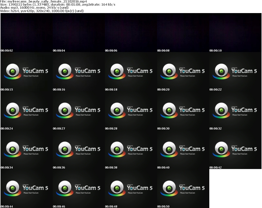Pick the webcam icon in the 00:00:30 frame
Viewport: 262px width, 208px height.
point(169,110)
